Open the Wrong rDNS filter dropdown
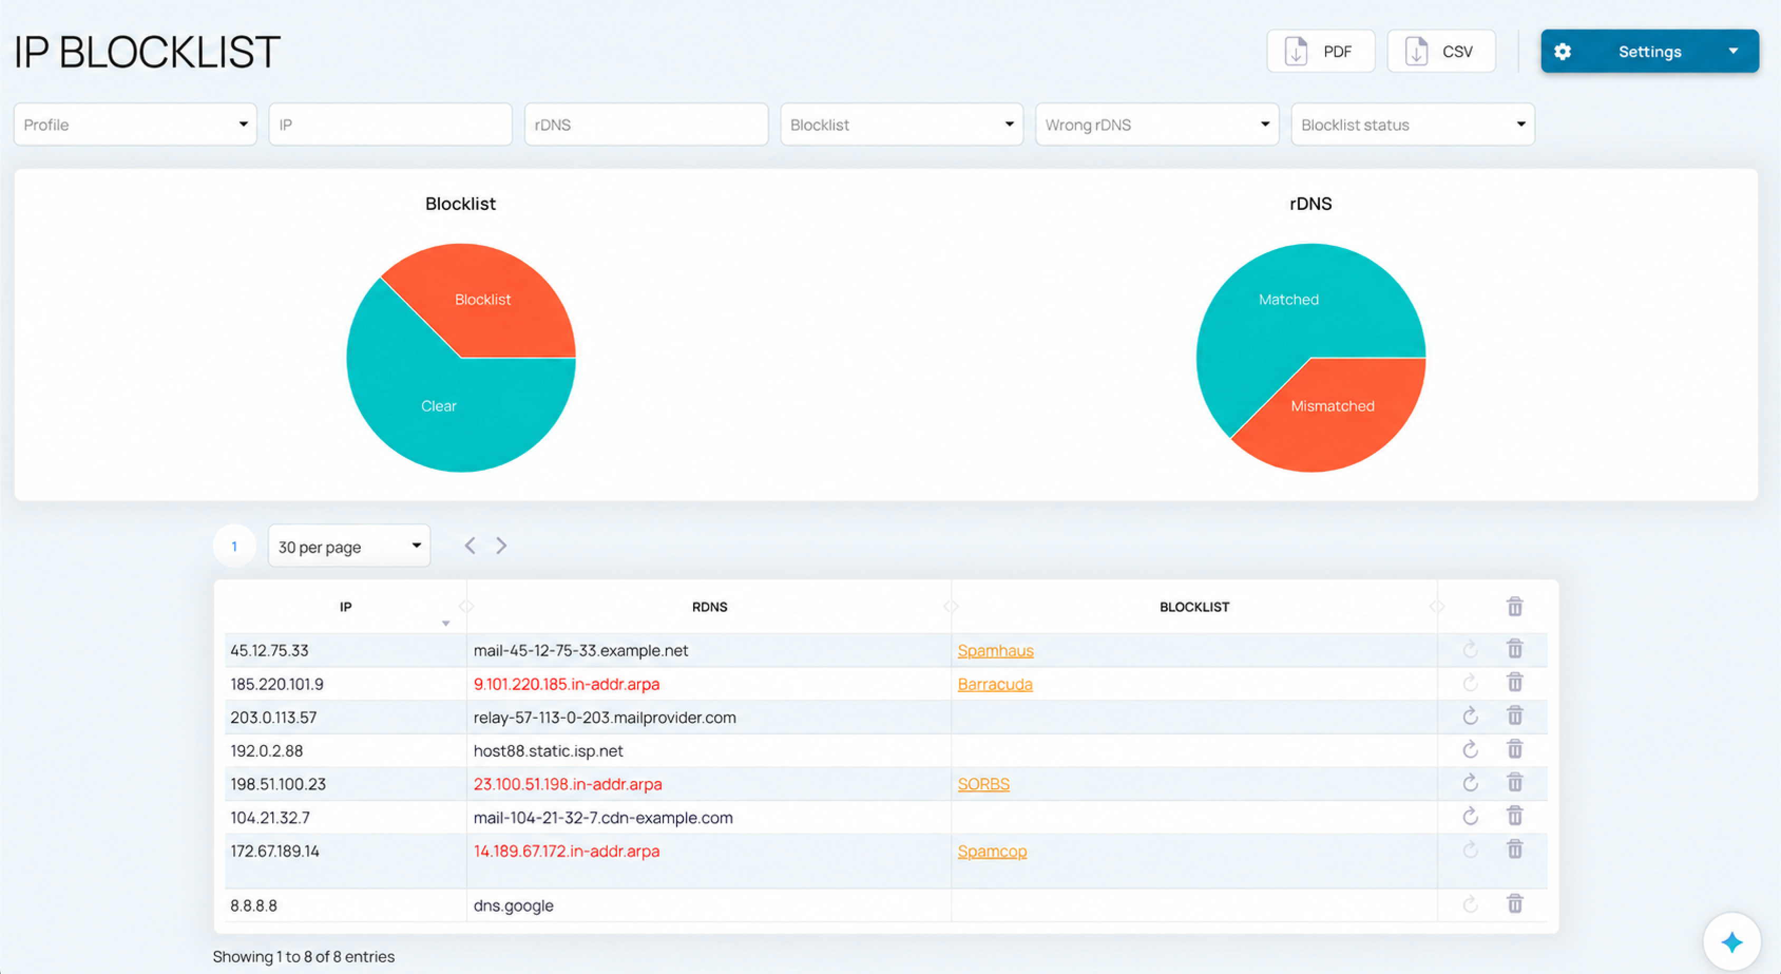Viewport: 1781px width, 974px height. pyautogui.click(x=1157, y=125)
